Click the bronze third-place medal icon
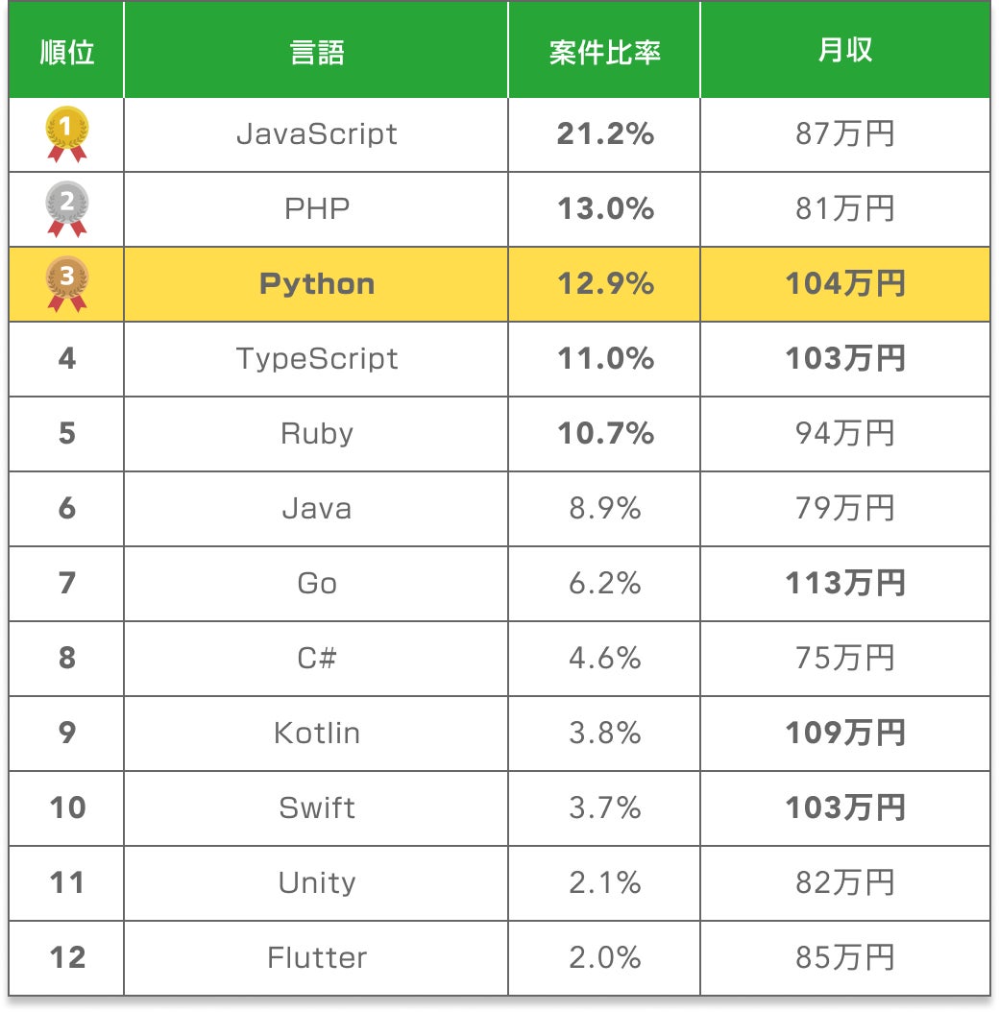 tap(66, 283)
